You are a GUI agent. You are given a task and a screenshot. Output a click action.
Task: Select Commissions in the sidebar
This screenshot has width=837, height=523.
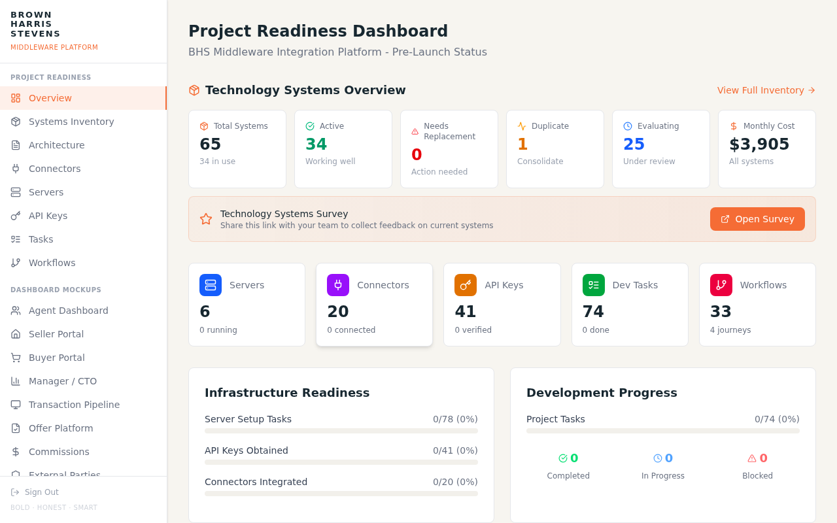click(x=59, y=452)
